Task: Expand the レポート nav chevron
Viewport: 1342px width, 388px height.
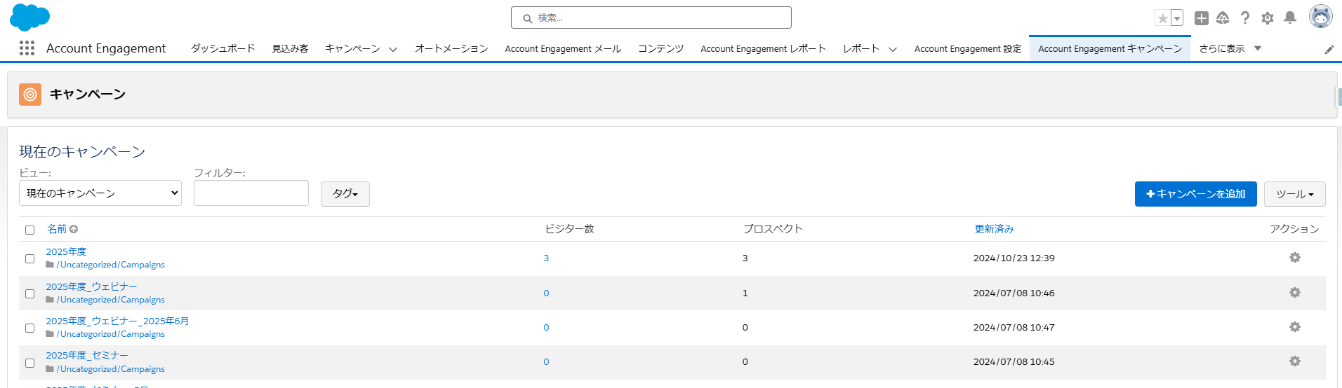Action: (x=893, y=49)
